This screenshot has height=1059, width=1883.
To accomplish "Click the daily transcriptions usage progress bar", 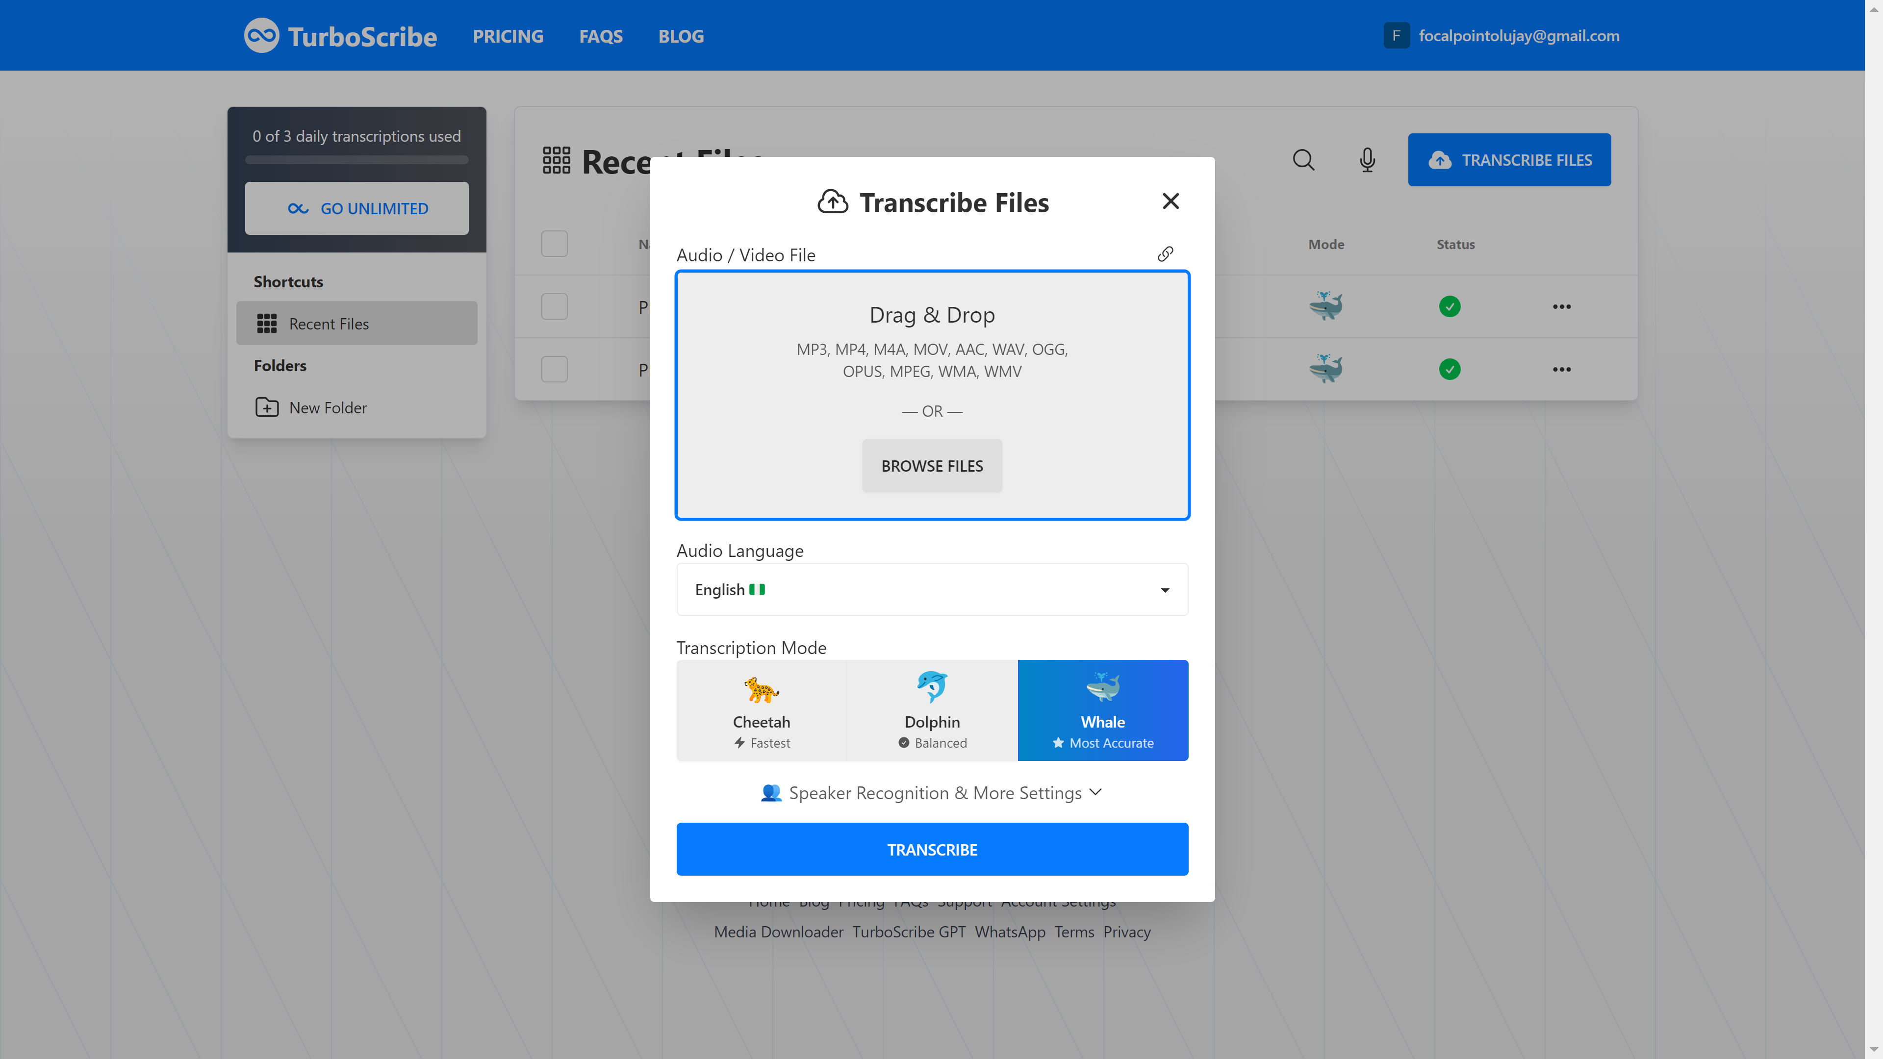I will (x=356, y=159).
